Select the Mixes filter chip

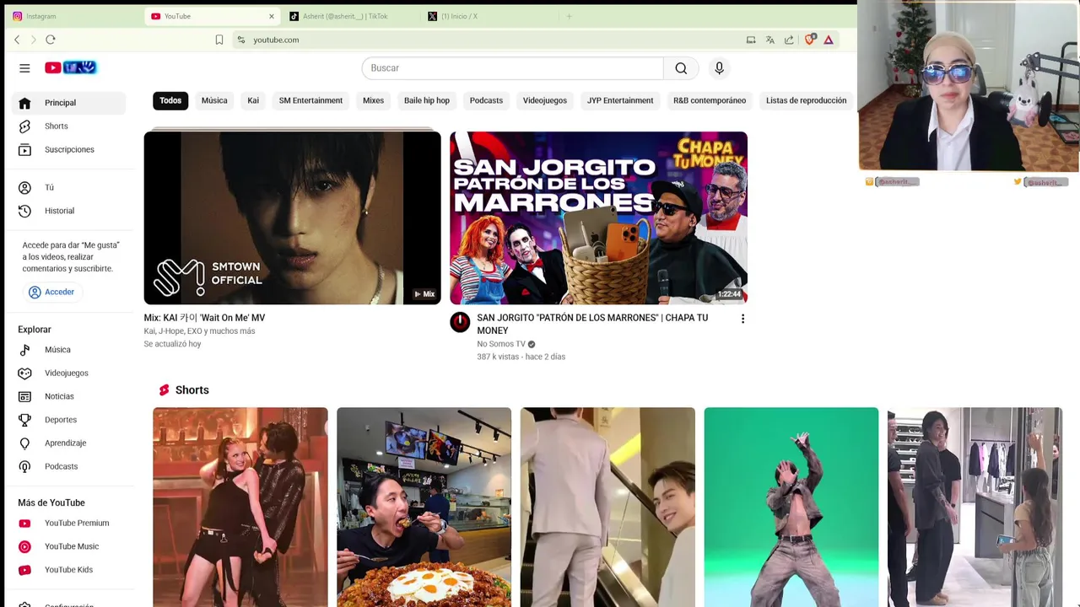coord(373,100)
